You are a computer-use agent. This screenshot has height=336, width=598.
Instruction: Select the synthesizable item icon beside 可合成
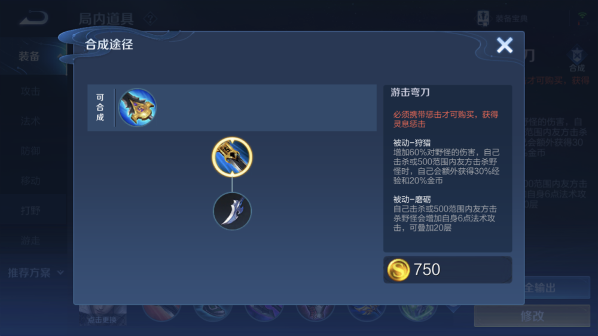coord(138,108)
